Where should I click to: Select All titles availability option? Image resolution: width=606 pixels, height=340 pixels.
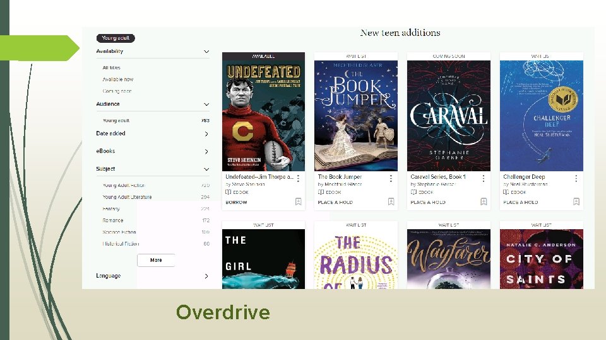(x=111, y=67)
